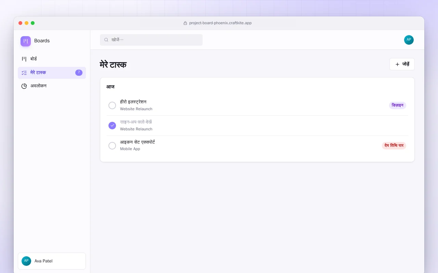Close the window with the red button

pyautogui.click(x=21, y=23)
